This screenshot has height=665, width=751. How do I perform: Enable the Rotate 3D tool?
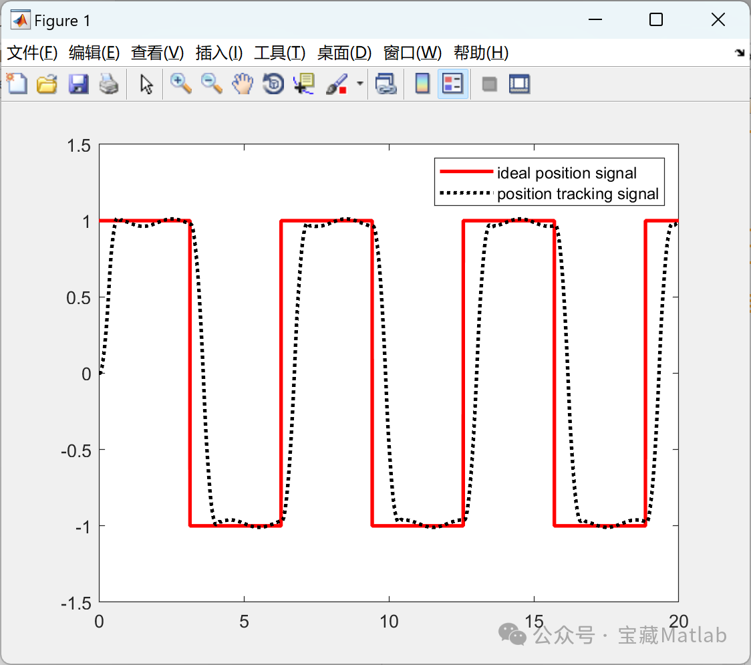273,84
